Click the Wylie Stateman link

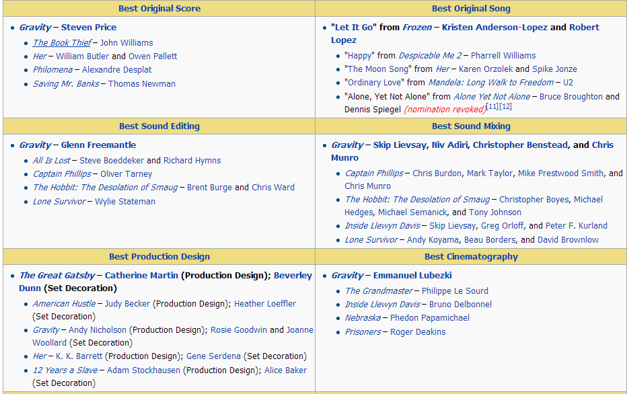click(x=124, y=202)
